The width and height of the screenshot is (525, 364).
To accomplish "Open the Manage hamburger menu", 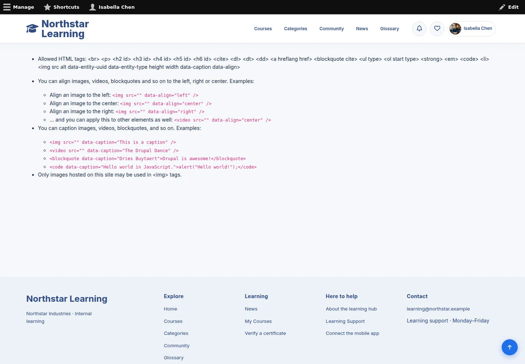I will coord(19,7).
